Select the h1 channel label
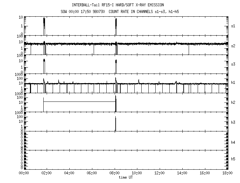 click(233, 83)
